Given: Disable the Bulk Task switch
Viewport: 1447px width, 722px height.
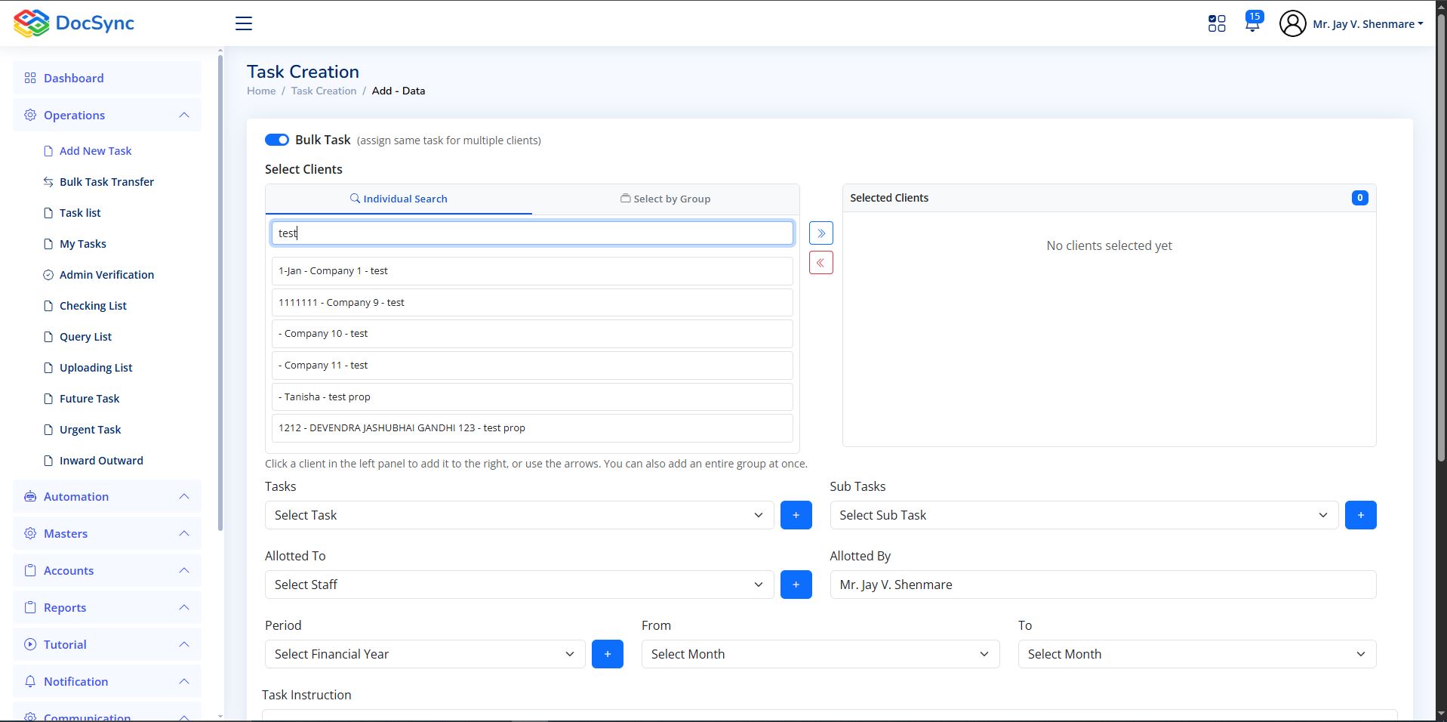Looking at the screenshot, I should [277, 140].
